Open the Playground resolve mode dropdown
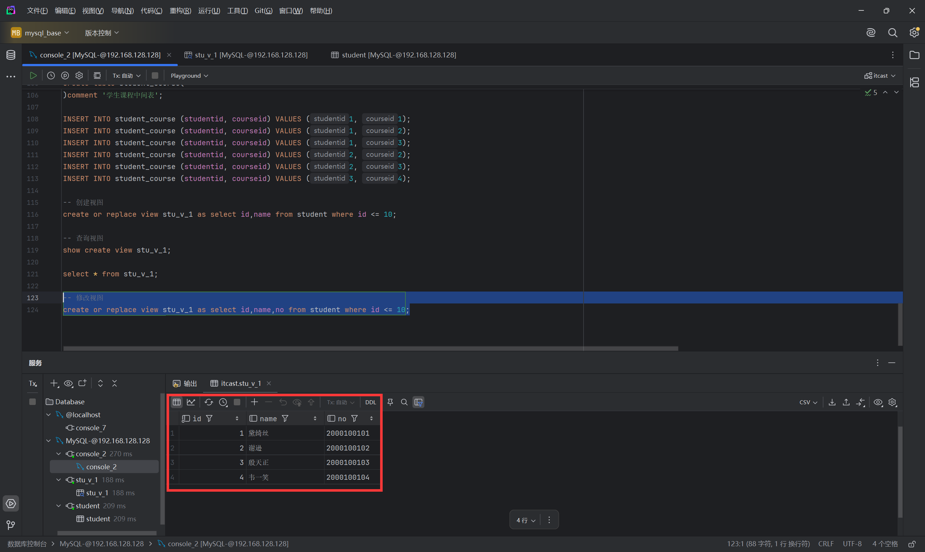The width and height of the screenshot is (925, 552). (189, 76)
